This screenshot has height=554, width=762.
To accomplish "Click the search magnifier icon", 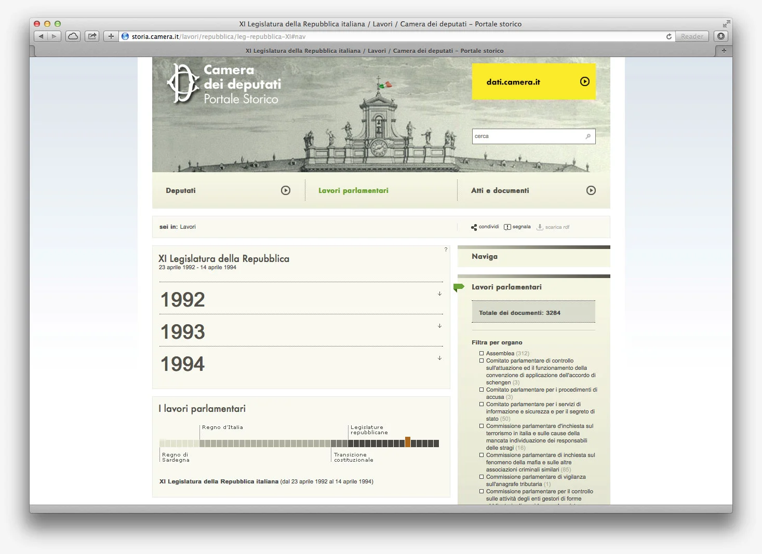I will point(588,136).
